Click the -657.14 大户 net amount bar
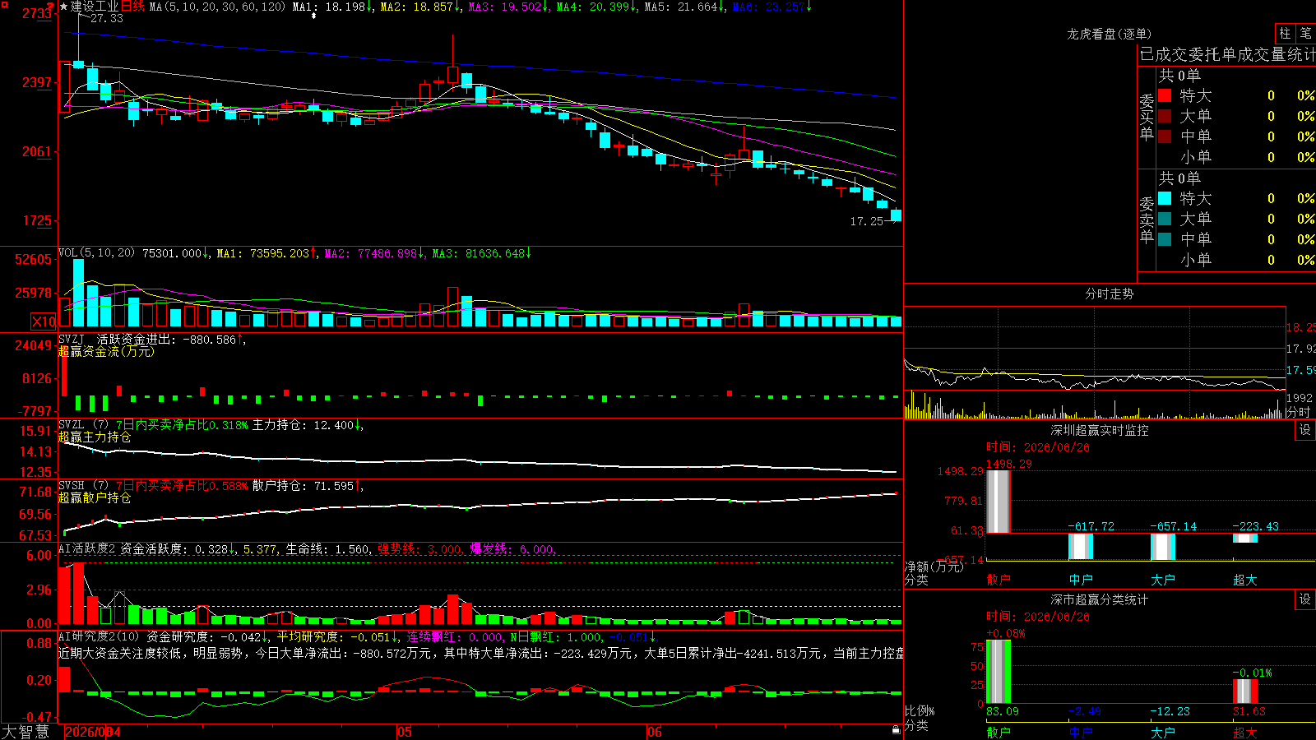 pos(1163,547)
